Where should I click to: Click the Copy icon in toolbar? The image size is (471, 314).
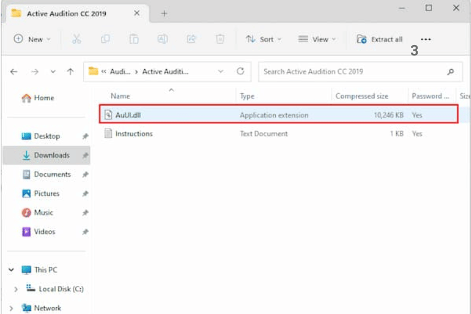[105, 39]
